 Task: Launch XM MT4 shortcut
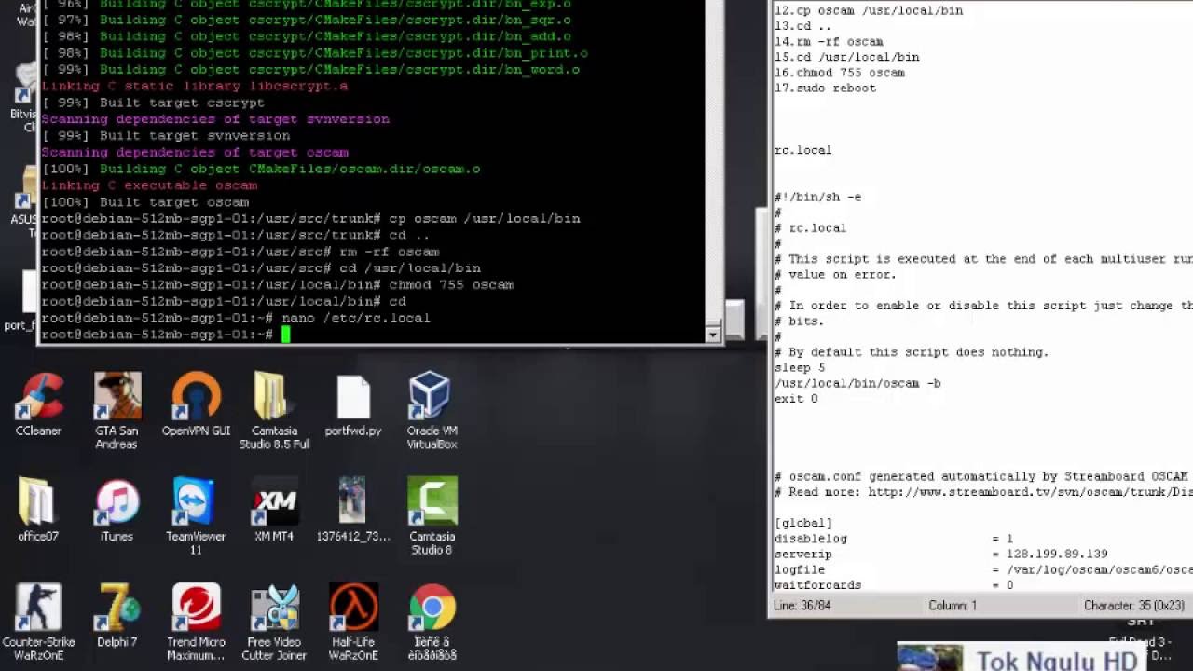[x=274, y=510]
